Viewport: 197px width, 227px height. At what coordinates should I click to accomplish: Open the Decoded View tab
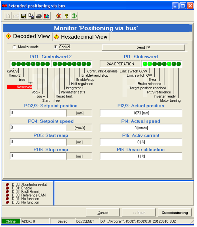pyautogui.click(x=28, y=36)
